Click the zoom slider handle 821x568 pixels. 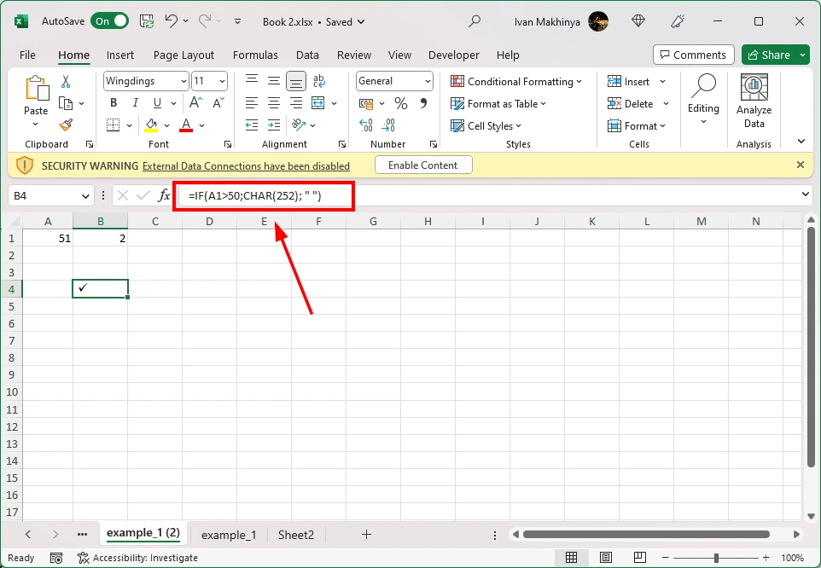(716, 558)
